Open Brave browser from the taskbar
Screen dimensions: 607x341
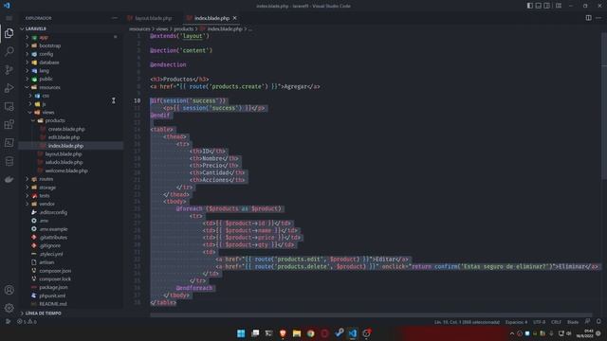[283, 333]
